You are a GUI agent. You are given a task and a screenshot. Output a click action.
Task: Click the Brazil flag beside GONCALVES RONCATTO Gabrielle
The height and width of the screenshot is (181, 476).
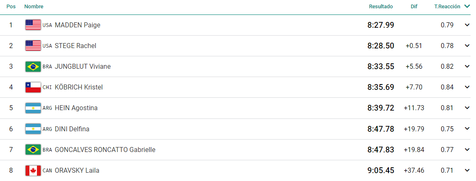coord(33,150)
